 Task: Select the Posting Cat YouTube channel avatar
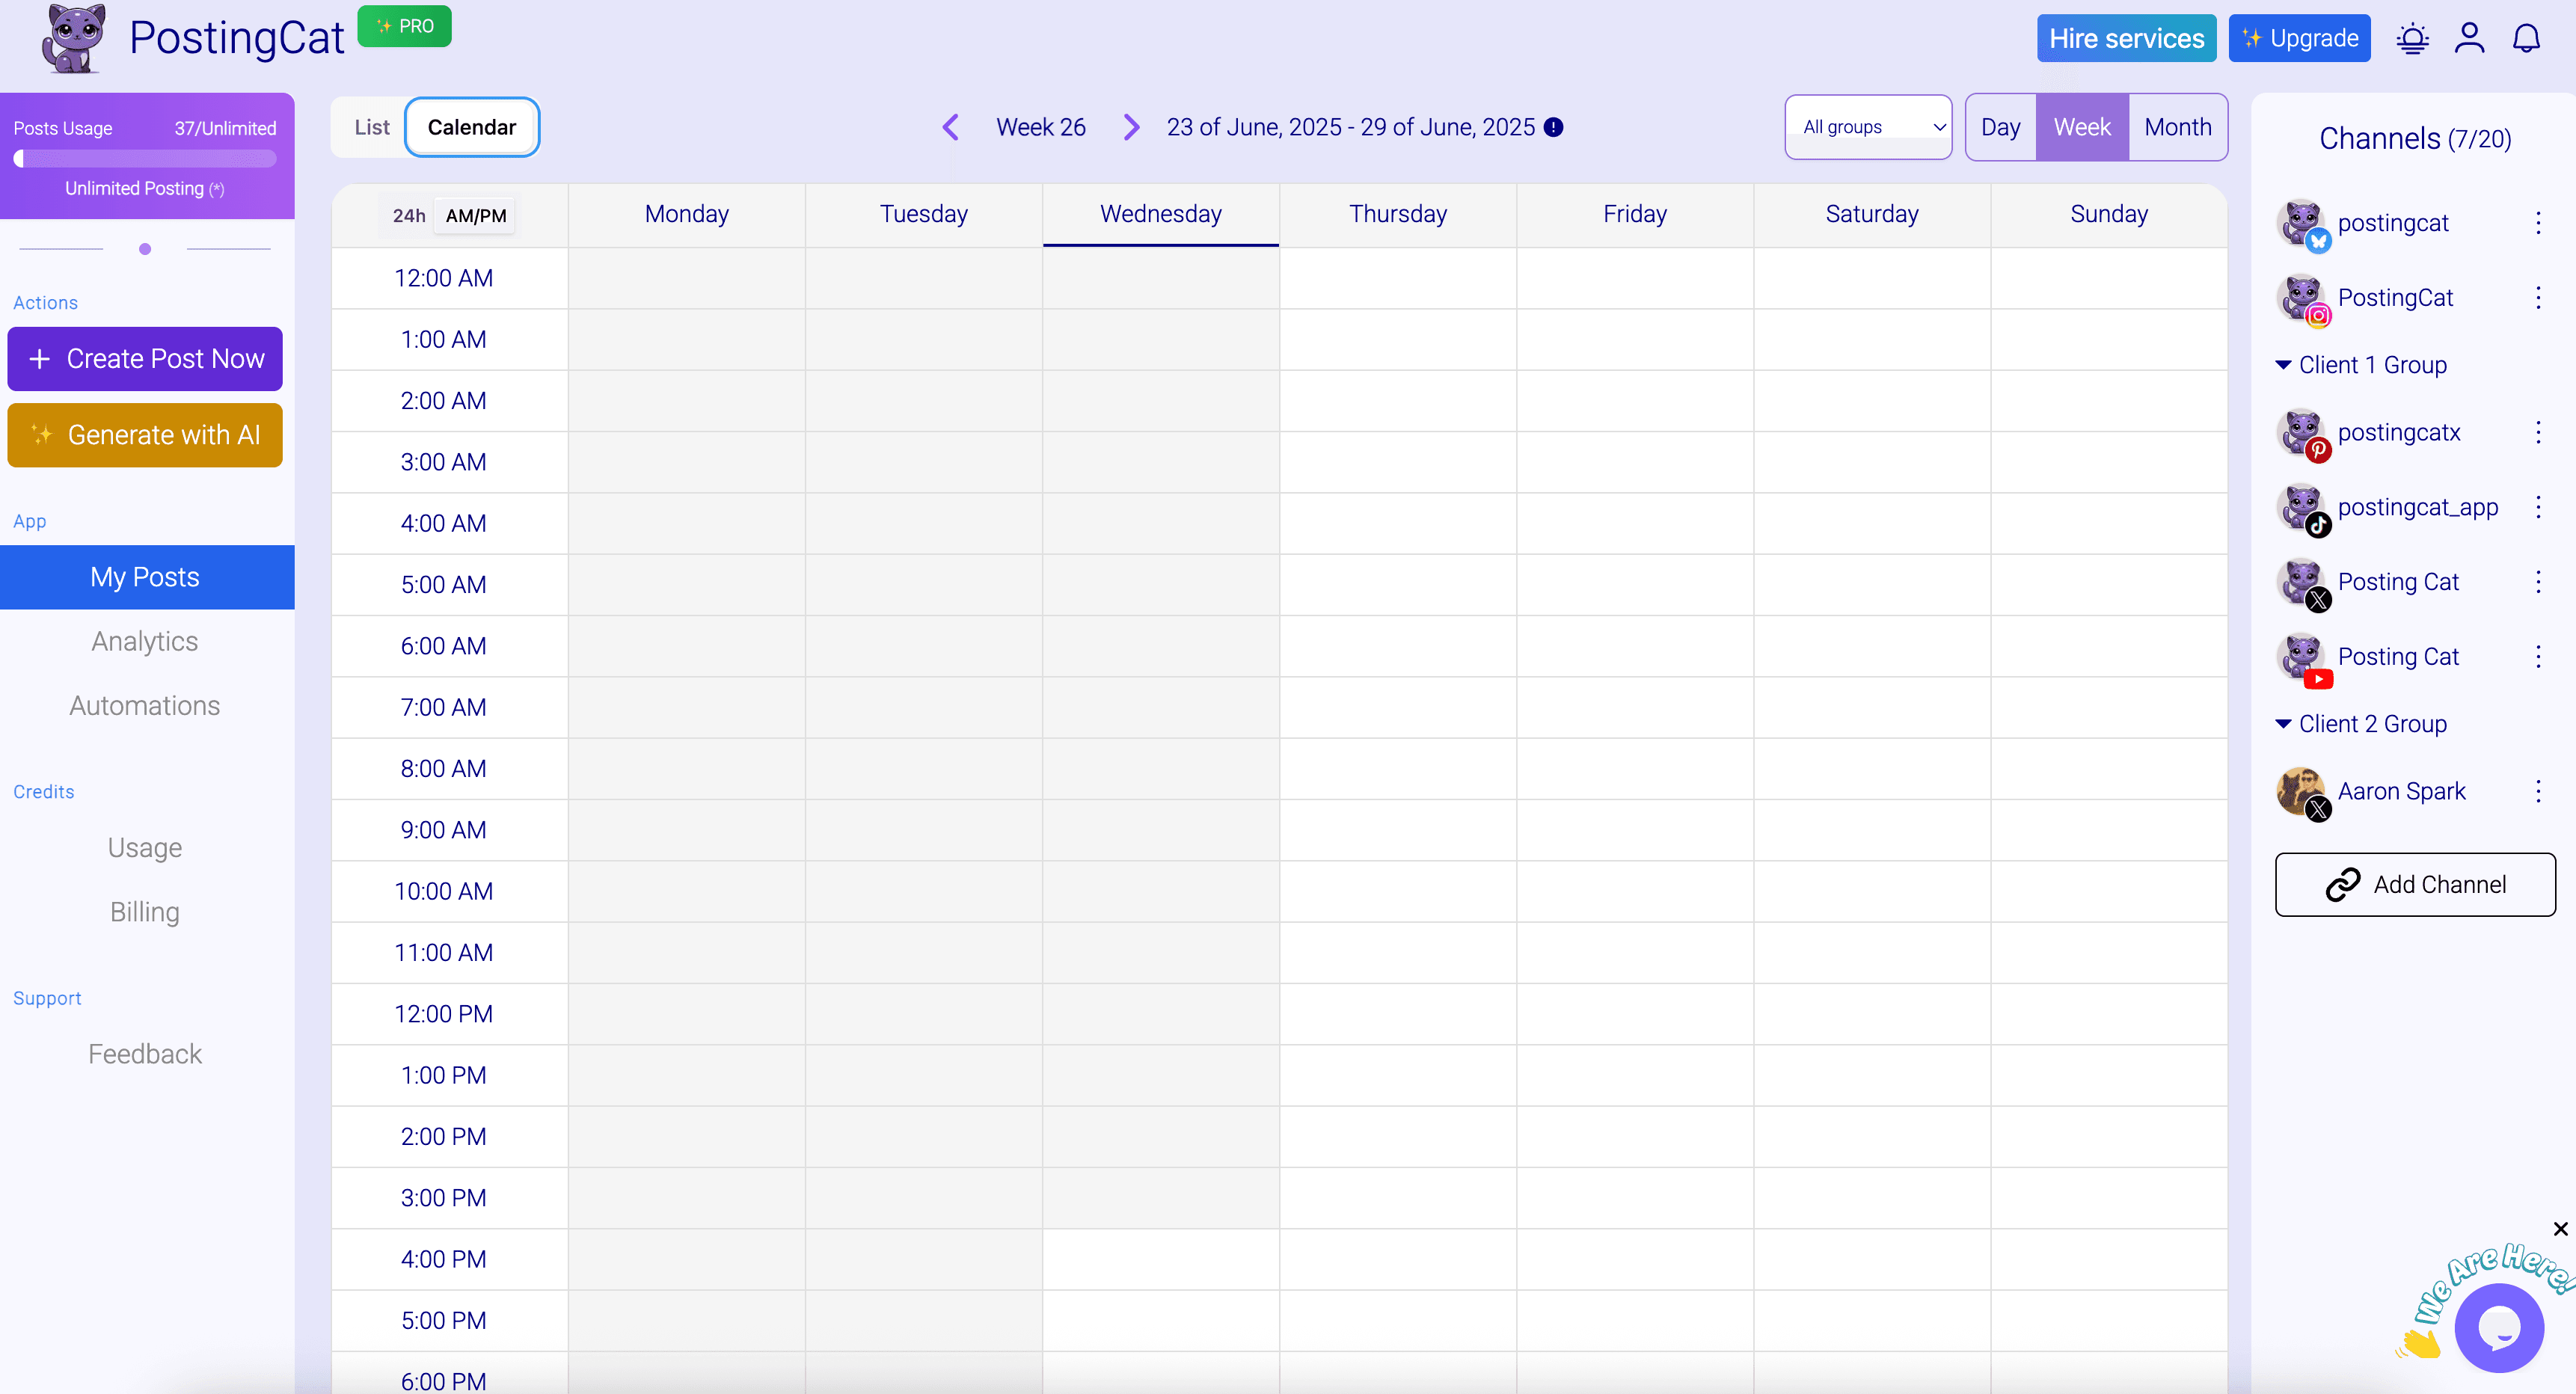coord(2303,658)
